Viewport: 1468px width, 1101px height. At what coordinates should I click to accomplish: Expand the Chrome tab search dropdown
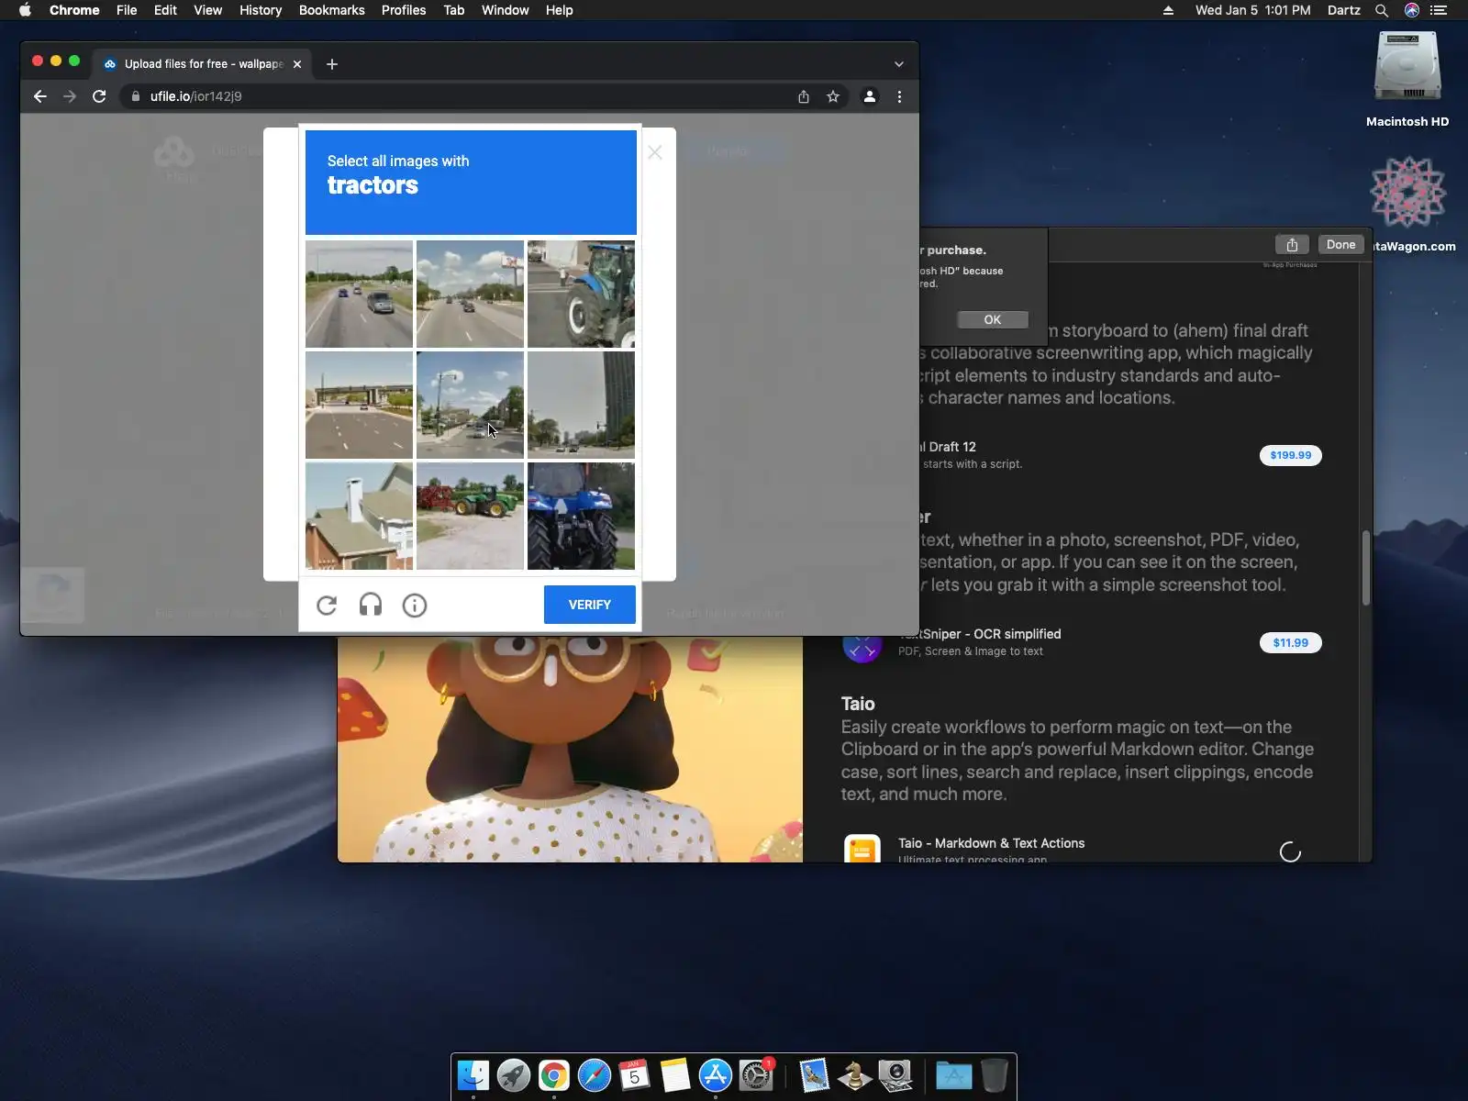tap(899, 64)
